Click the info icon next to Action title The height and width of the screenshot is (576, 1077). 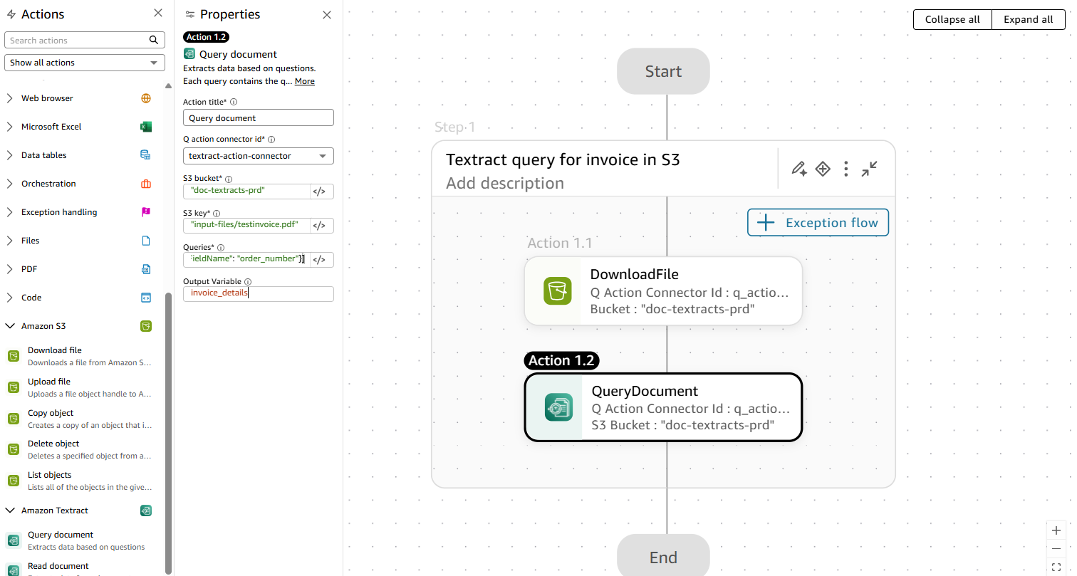click(x=234, y=103)
